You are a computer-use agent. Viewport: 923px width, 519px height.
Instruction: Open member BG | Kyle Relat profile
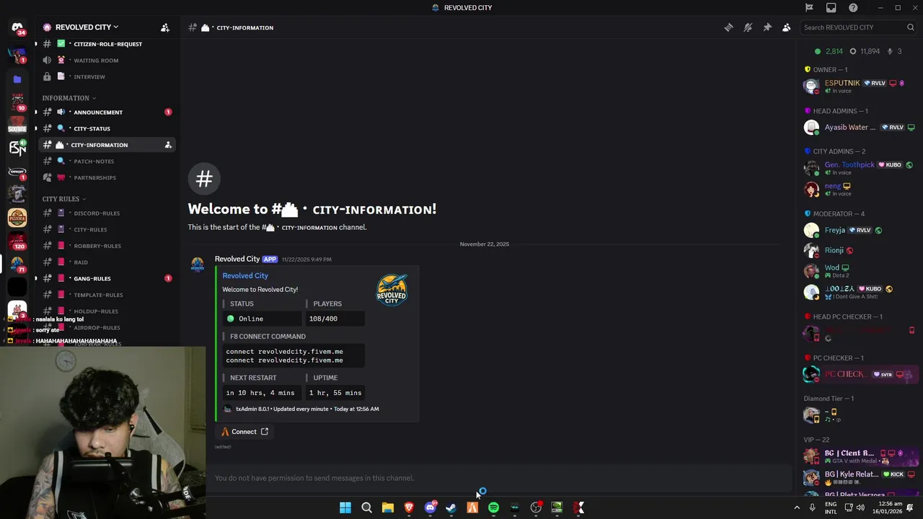[x=860, y=478]
